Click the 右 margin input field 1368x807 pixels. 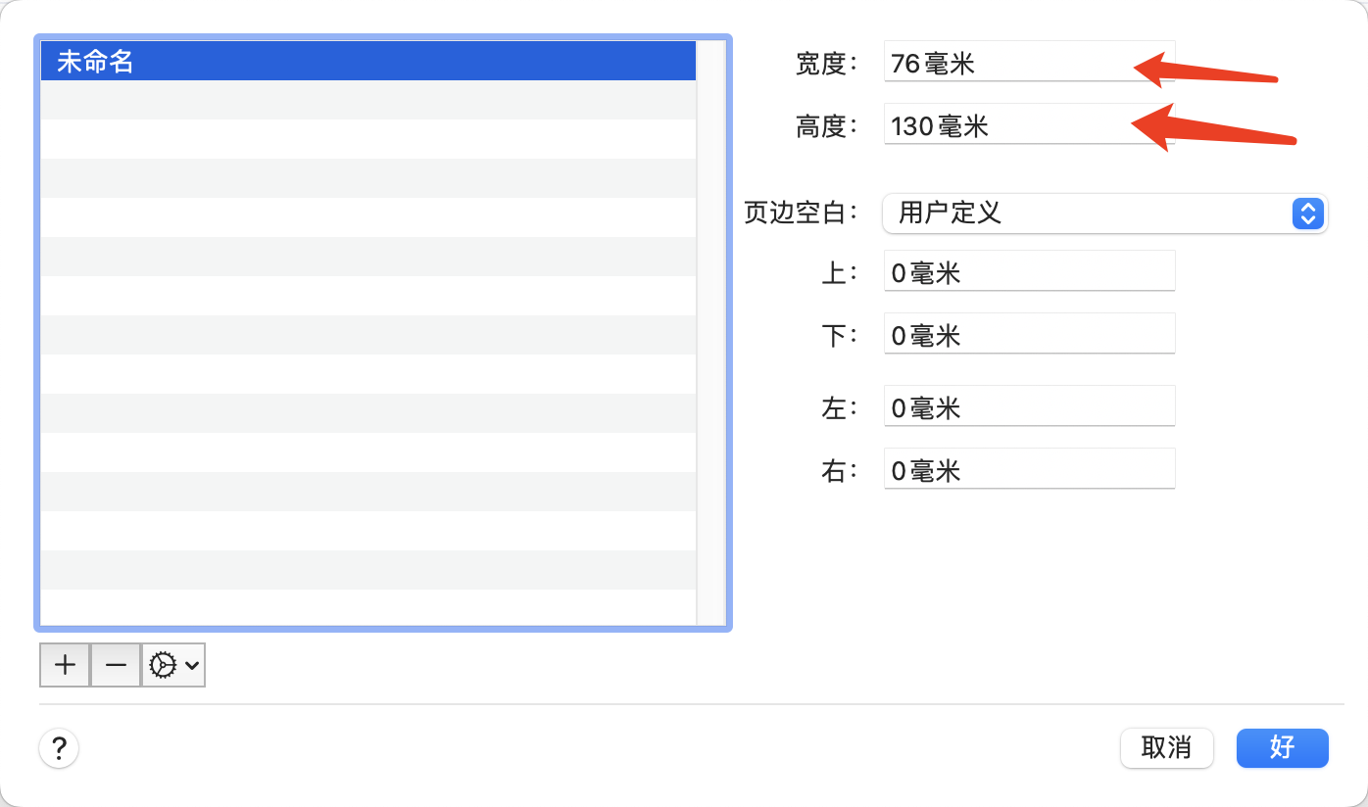point(1029,471)
